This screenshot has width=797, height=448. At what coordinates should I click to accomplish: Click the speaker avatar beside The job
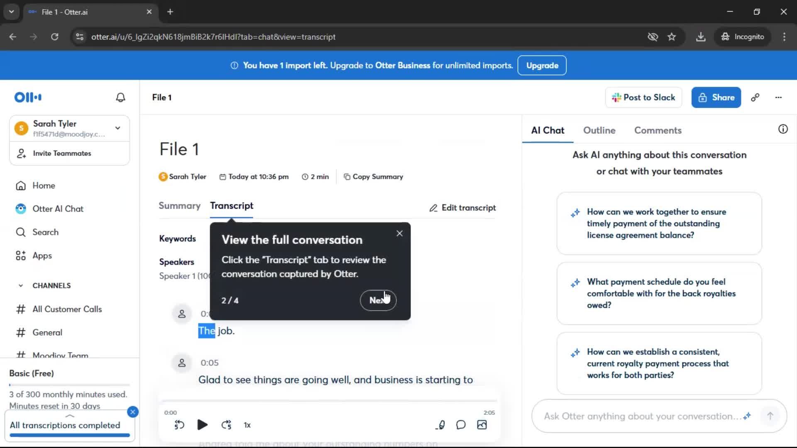pyautogui.click(x=182, y=314)
